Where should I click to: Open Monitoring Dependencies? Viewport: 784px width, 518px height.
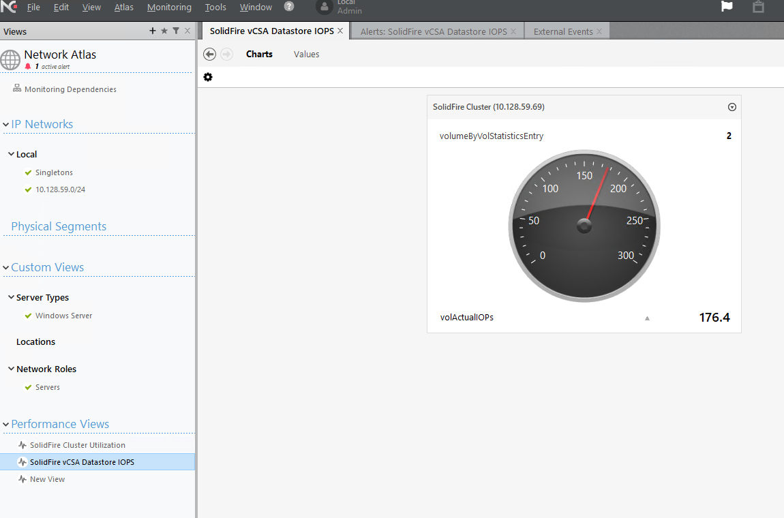(x=70, y=89)
